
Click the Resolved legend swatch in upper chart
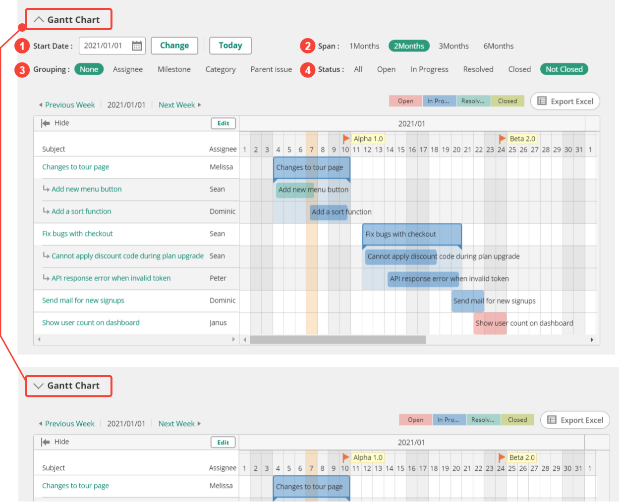click(474, 101)
